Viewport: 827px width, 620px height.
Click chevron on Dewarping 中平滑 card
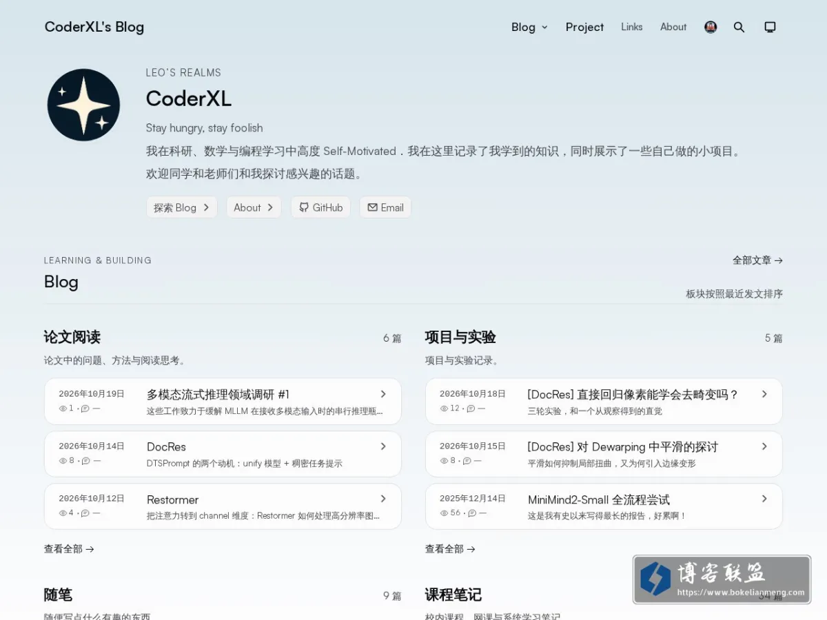point(764,446)
